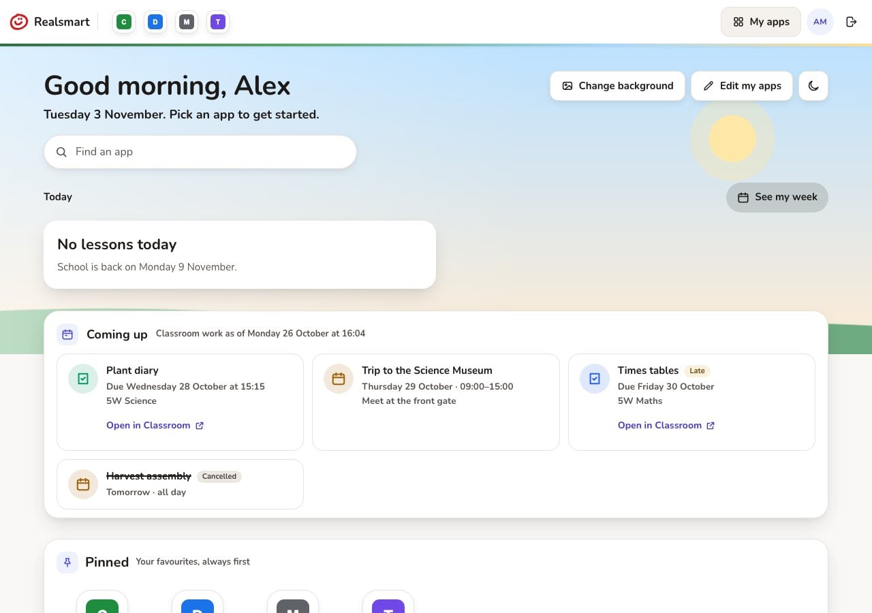872x613 pixels.
Task: Click the "5W Maths" class label
Action: (x=640, y=400)
